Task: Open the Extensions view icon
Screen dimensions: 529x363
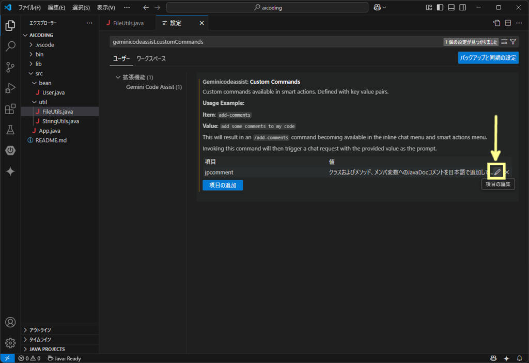Action: 10,109
